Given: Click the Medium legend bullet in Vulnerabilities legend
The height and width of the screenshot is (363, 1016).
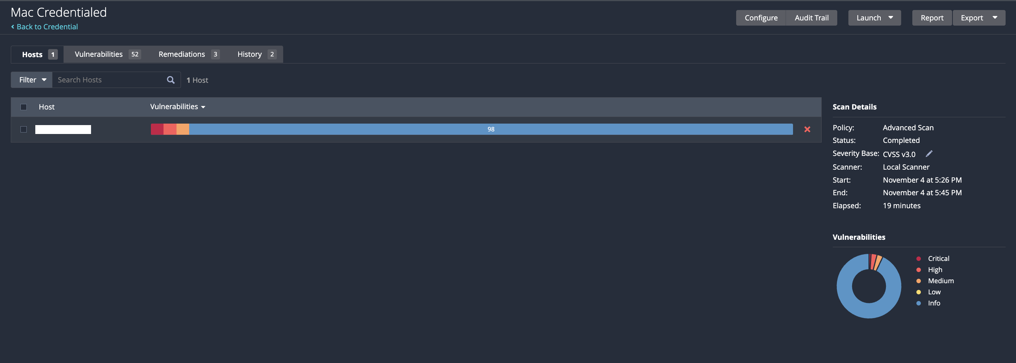Looking at the screenshot, I should 919,281.
